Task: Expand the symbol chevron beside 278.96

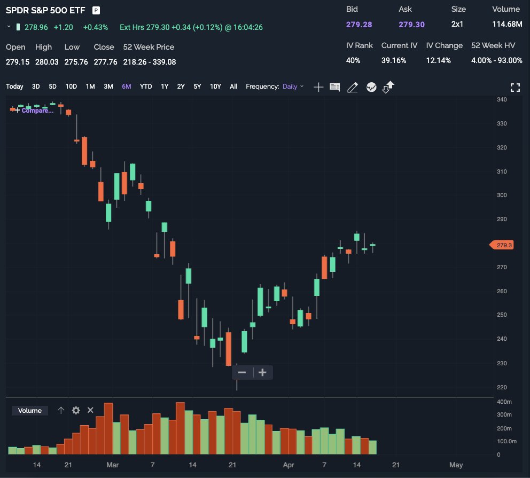Action: pyautogui.click(x=9, y=27)
